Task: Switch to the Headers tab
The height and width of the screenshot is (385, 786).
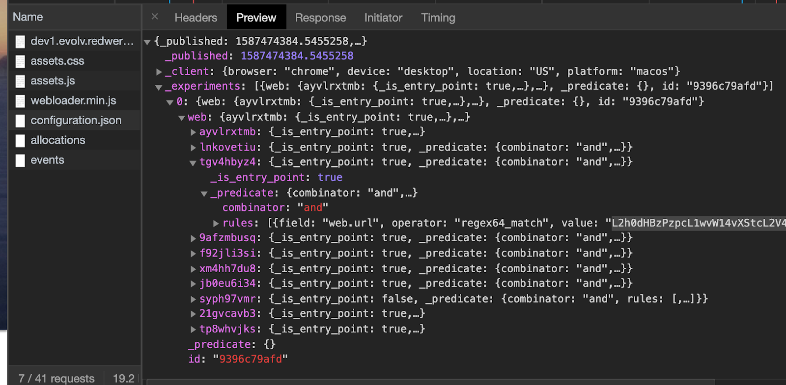Action: [196, 18]
